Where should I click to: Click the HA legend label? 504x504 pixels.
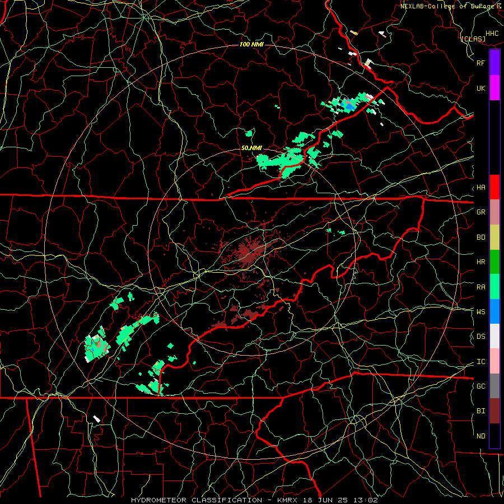pos(480,187)
